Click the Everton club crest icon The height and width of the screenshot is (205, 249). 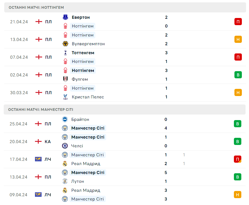[x=65, y=17]
